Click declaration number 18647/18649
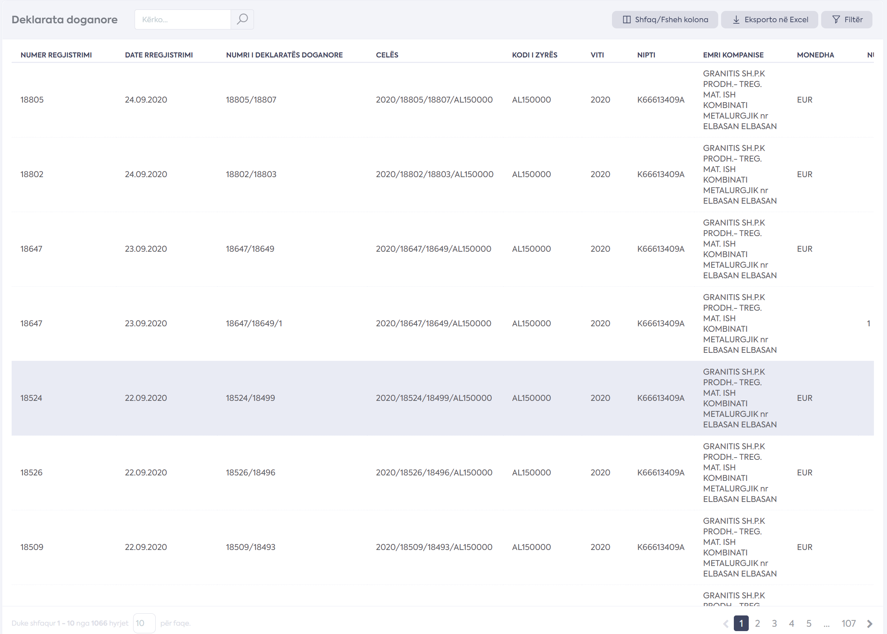The width and height of the screenshot is (887, 634). tap(250, 249)
